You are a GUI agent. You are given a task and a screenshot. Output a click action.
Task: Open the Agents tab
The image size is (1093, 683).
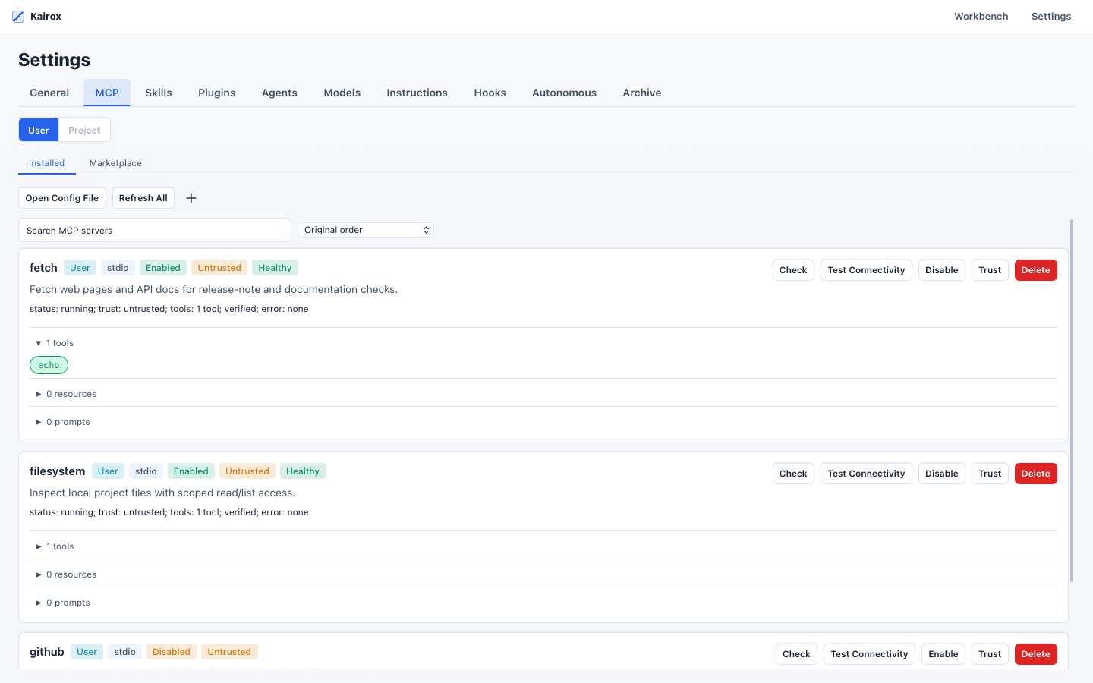(x=279, y=93)
